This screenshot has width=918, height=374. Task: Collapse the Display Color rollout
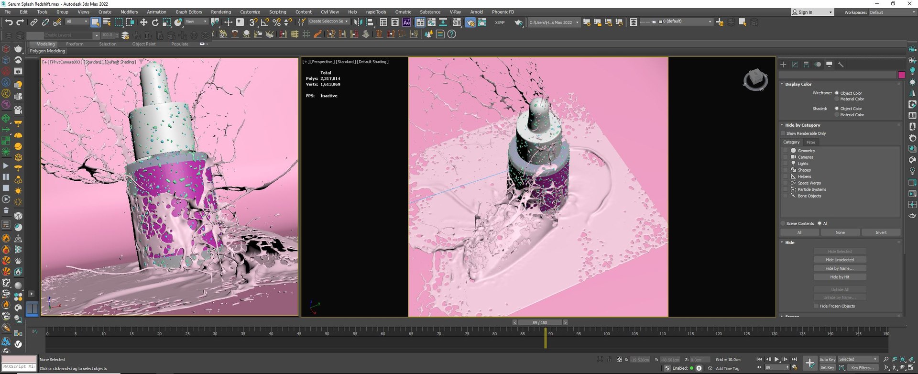coord(782,84)
